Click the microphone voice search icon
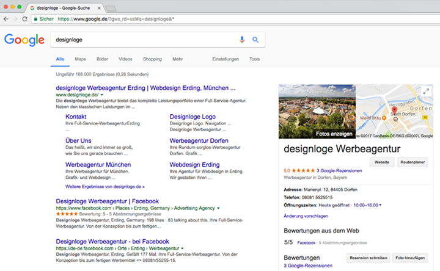This screenshot has width=440, height=271. 242,40
